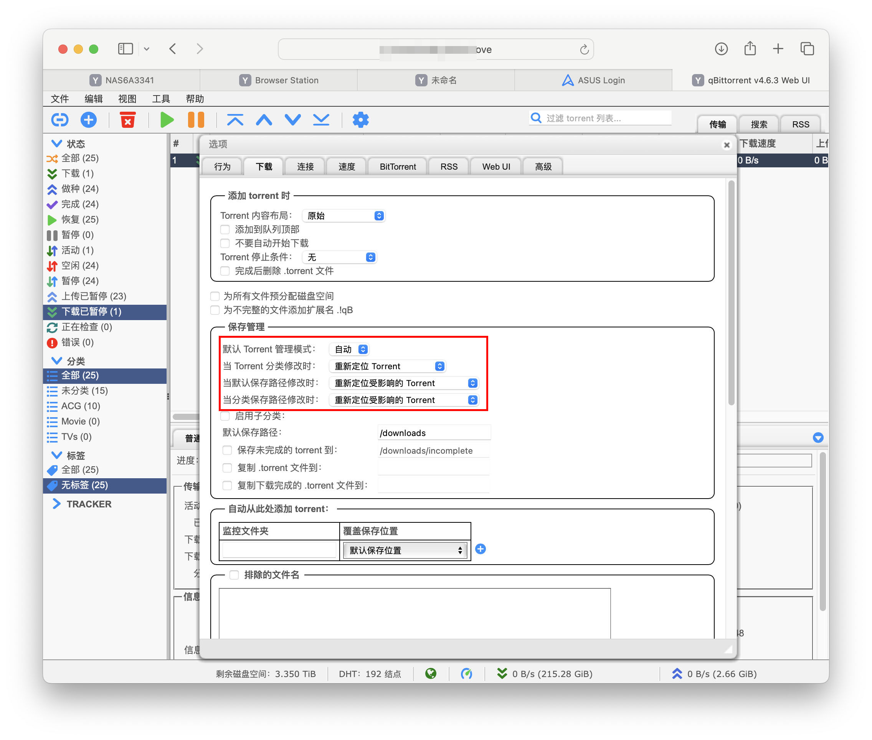Screen dimensions: 872x740
Task: Switch to the 搜索 main tab
Action: pos(759,125)
